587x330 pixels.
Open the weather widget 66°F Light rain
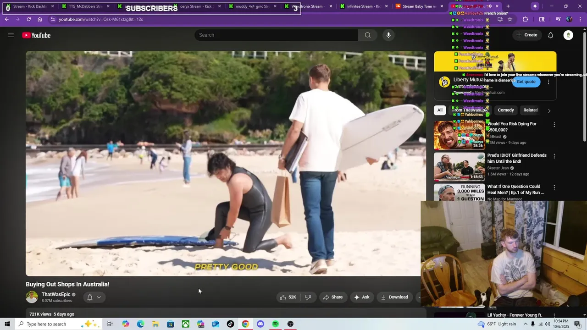click(x=497, y=324)
